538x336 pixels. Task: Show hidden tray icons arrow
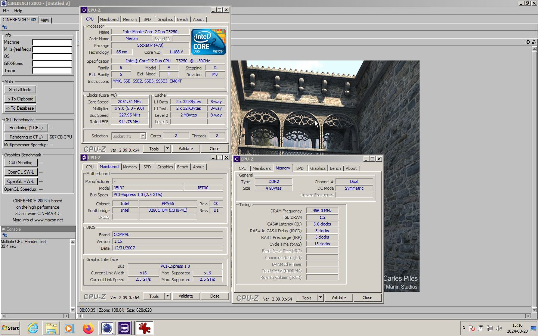point(464,328)
